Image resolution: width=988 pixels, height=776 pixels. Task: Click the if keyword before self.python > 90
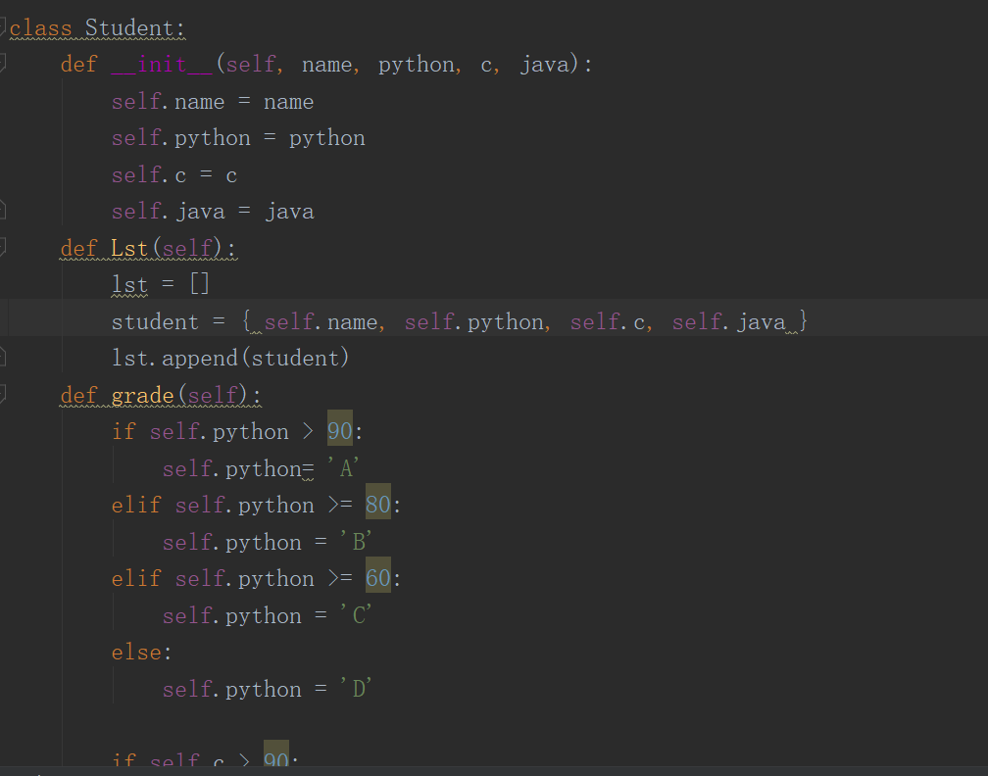click(x=123, y=431)
